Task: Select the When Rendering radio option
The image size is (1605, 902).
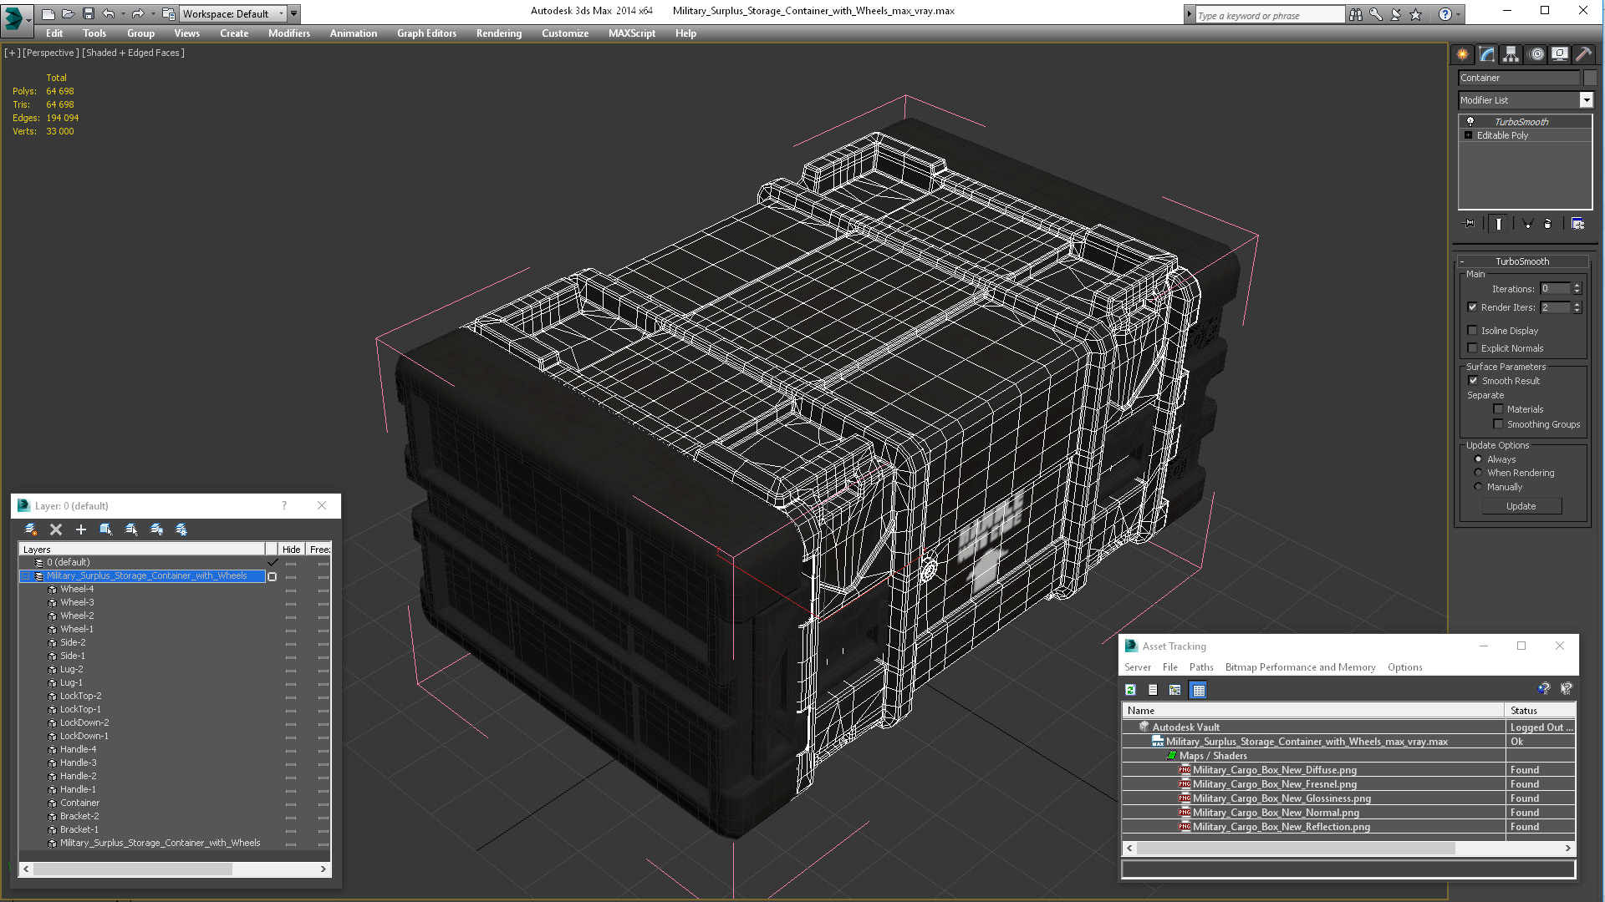Action: [x=1478, y=473]
